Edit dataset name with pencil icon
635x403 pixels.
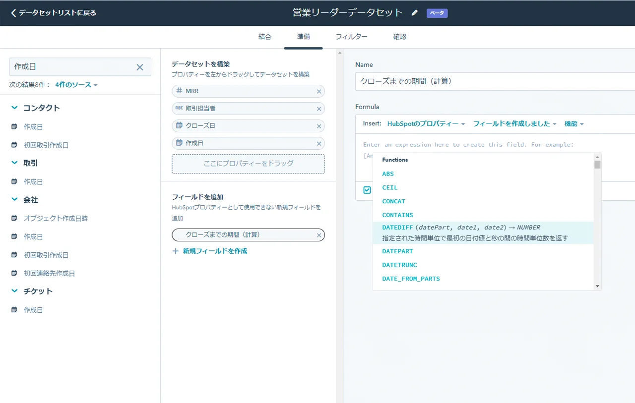(x=415, y=13)
